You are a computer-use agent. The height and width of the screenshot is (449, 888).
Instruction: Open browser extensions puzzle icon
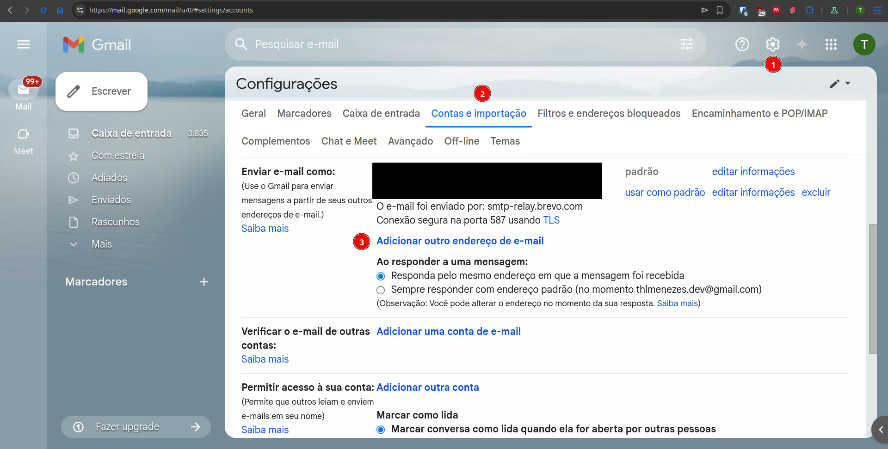point(809,10)
